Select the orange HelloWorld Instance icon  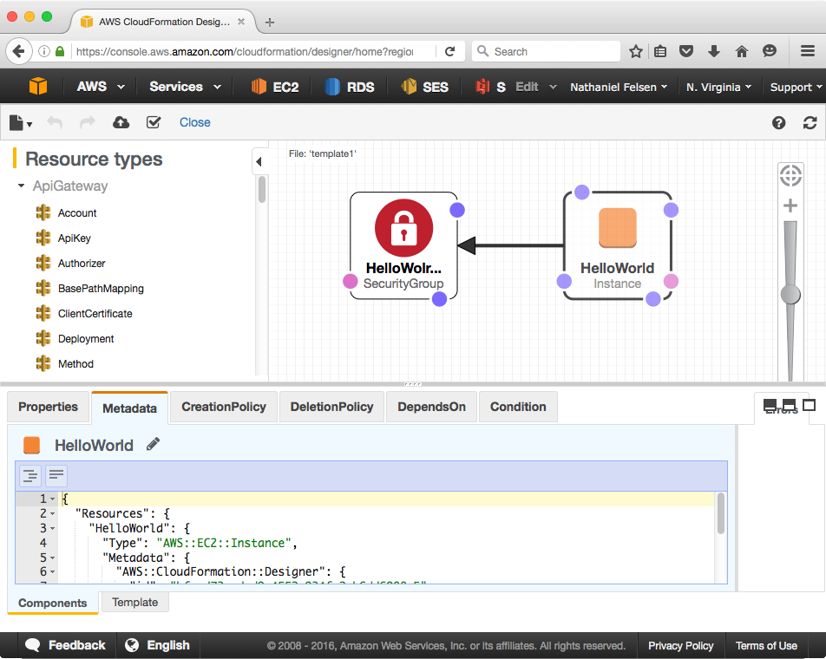(618, 227)
